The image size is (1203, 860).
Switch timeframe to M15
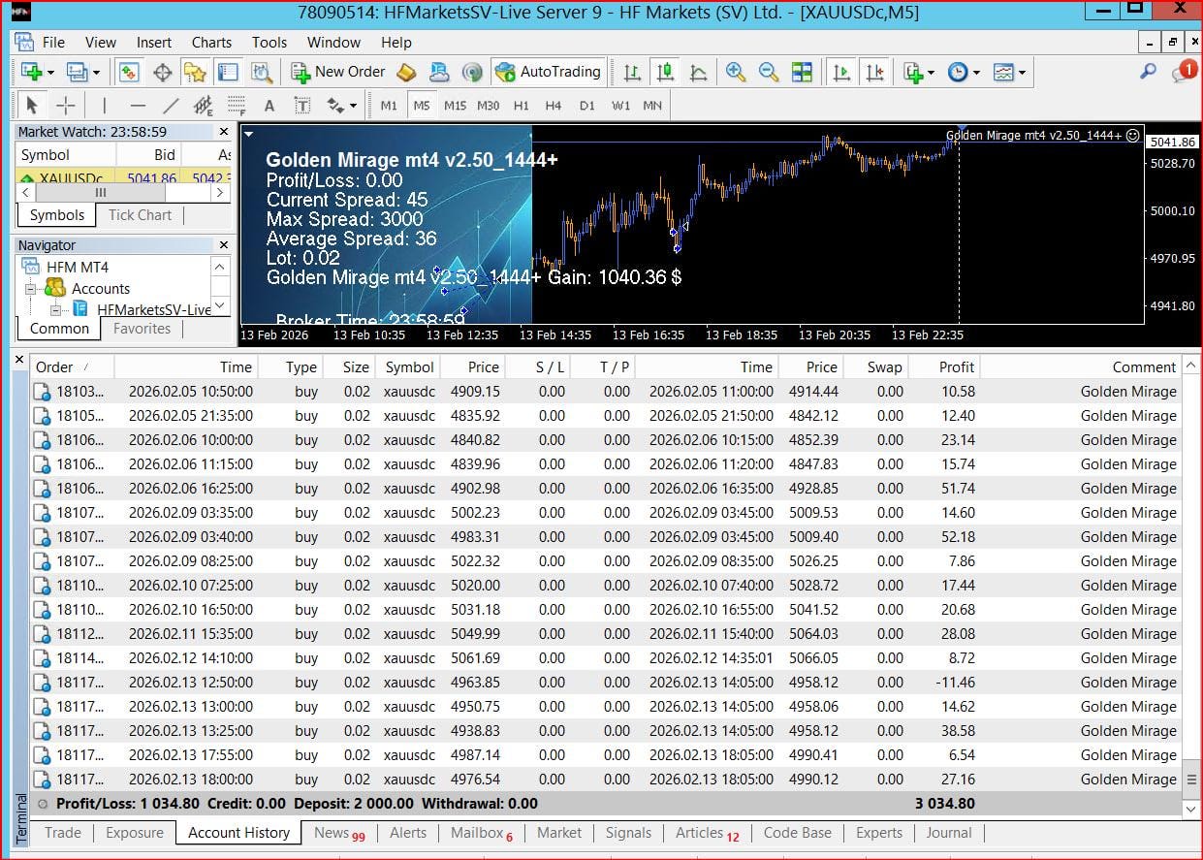coord(455,106)
